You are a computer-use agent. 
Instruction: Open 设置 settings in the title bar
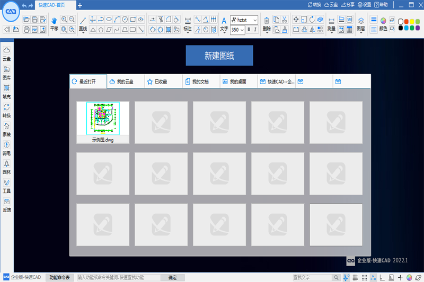[x=365, y=5]
